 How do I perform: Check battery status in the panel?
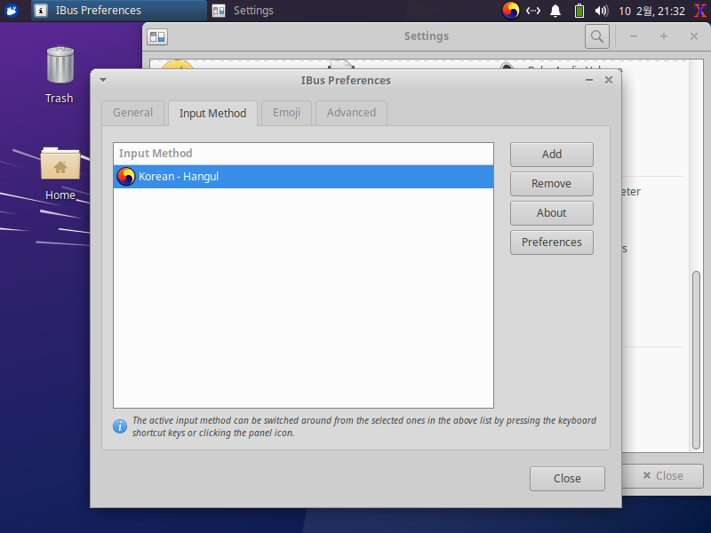(579, 11)
